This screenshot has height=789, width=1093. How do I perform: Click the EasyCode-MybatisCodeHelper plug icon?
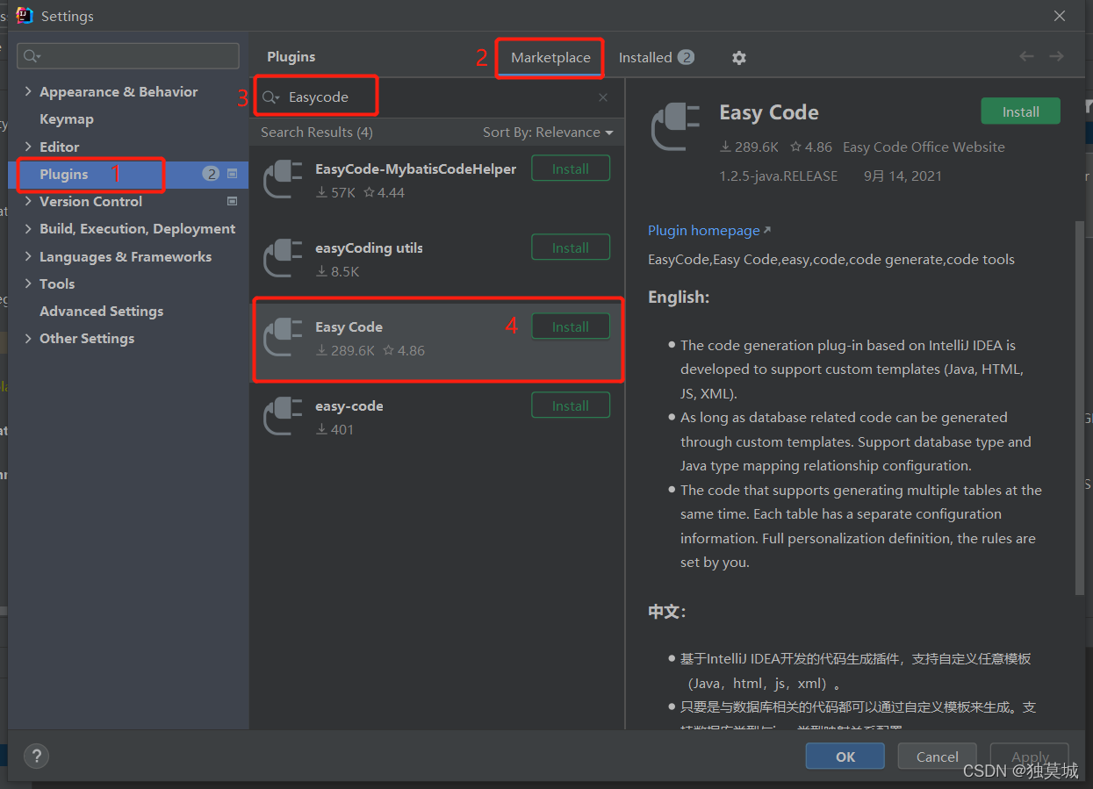coord(283,180)
